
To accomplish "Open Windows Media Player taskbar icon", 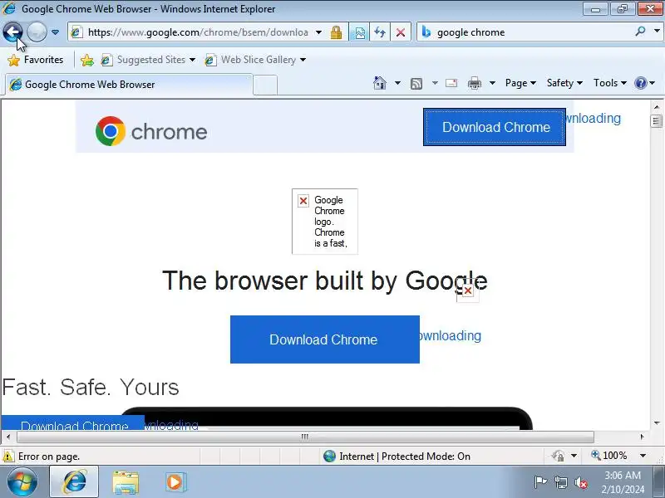I will click(175, 482).
